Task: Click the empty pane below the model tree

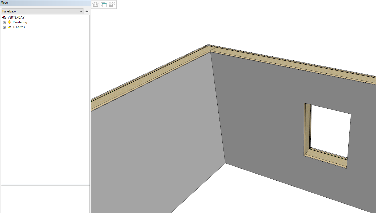Action: 45,199
